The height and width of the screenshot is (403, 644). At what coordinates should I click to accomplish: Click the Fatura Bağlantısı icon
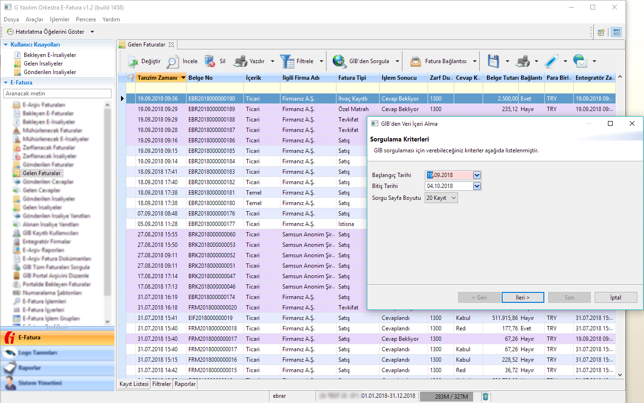(416, 61)
